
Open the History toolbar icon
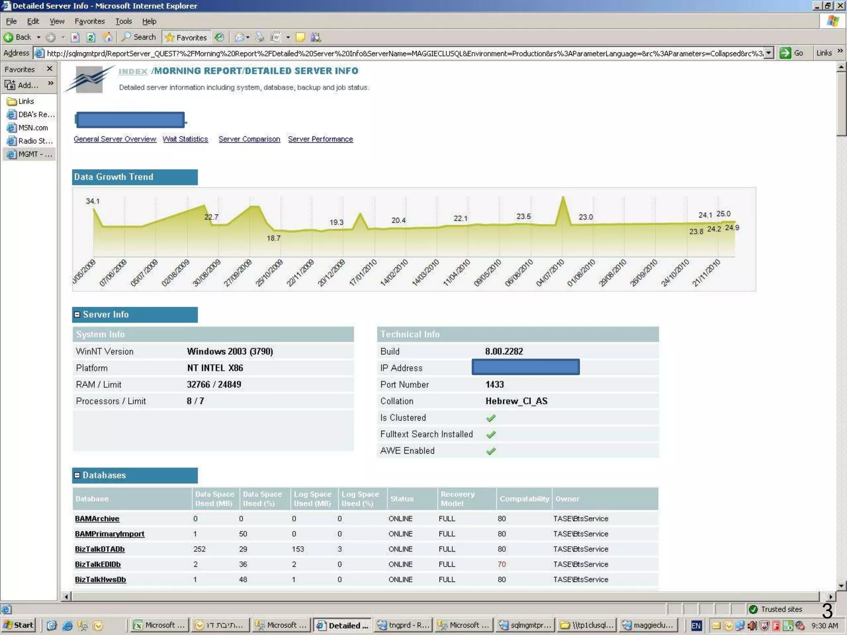219,37
